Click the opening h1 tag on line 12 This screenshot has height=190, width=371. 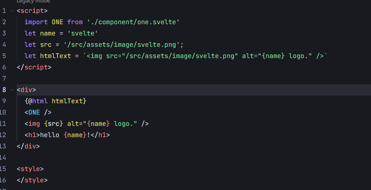coord(32,135)
